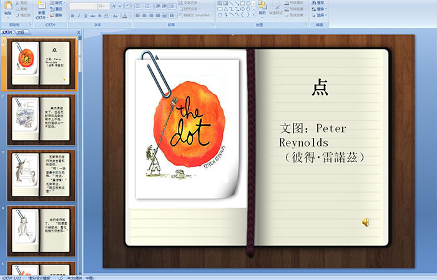437x280 pixels.
Task: Click Convert to SmartArt (转换为 SmartArt)
Action: tap(196, 15)
